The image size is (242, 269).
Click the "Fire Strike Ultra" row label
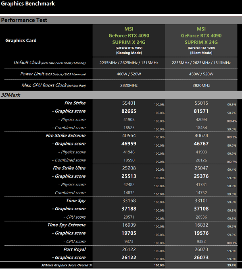[69, 168]
